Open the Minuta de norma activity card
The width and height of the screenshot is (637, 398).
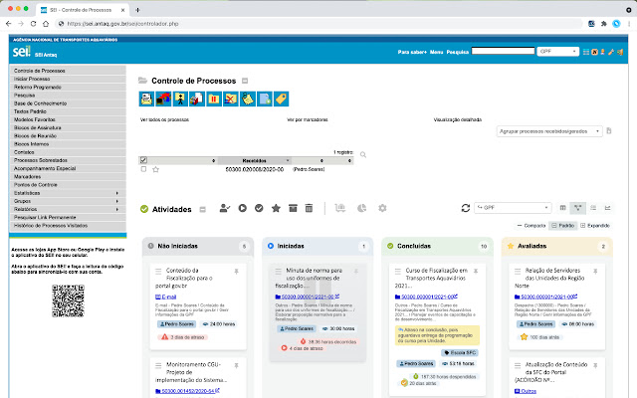click(318, 311)
